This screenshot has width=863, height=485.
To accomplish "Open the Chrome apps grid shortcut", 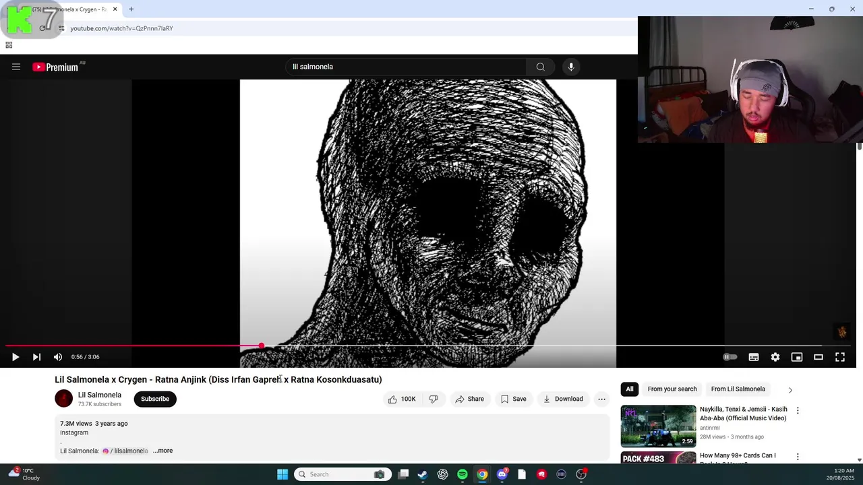I will click(9, 45).
